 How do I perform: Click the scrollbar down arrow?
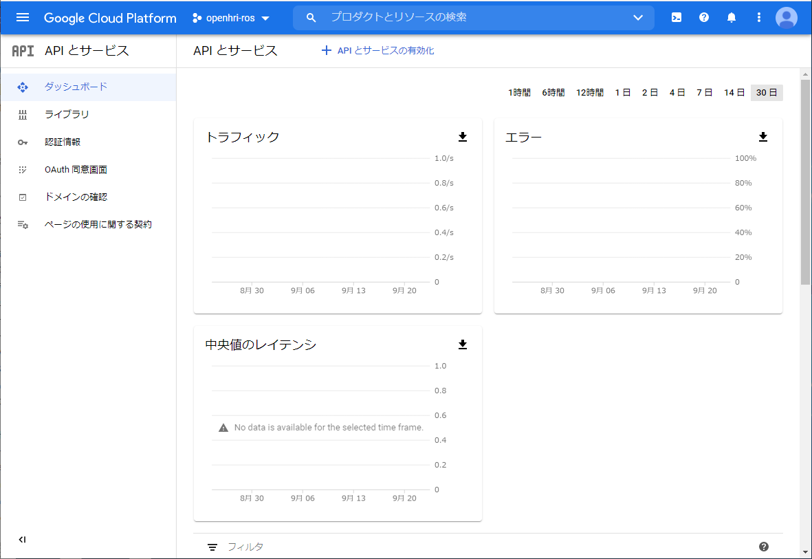tap(805, 552)
